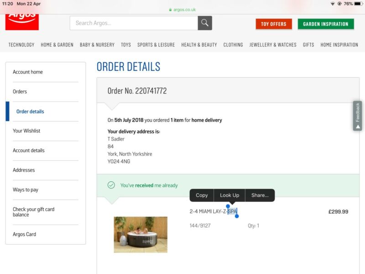Click the Feedback side tab
Viewport: 365px width, 274px height.
pos(358,116)
